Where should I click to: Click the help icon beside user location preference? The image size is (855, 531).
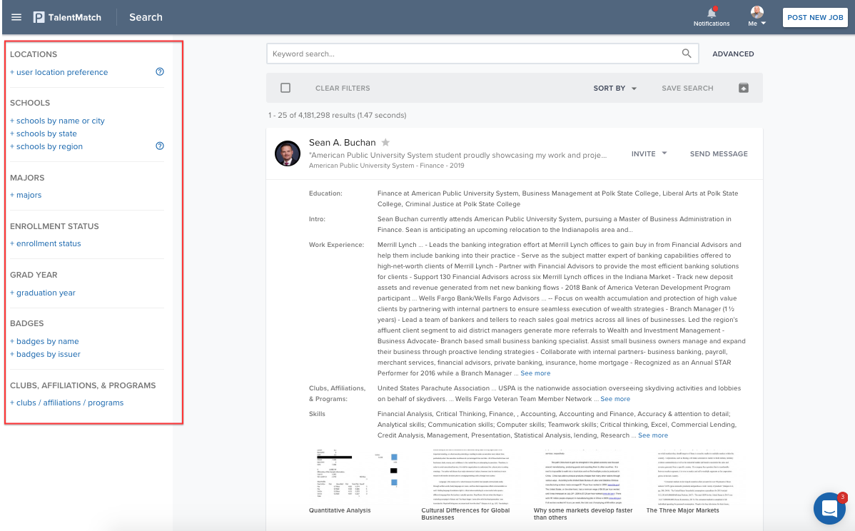tap(160, 72)
